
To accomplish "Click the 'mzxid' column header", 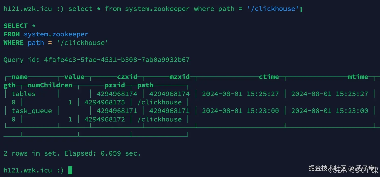I will [x=180, y=77].
